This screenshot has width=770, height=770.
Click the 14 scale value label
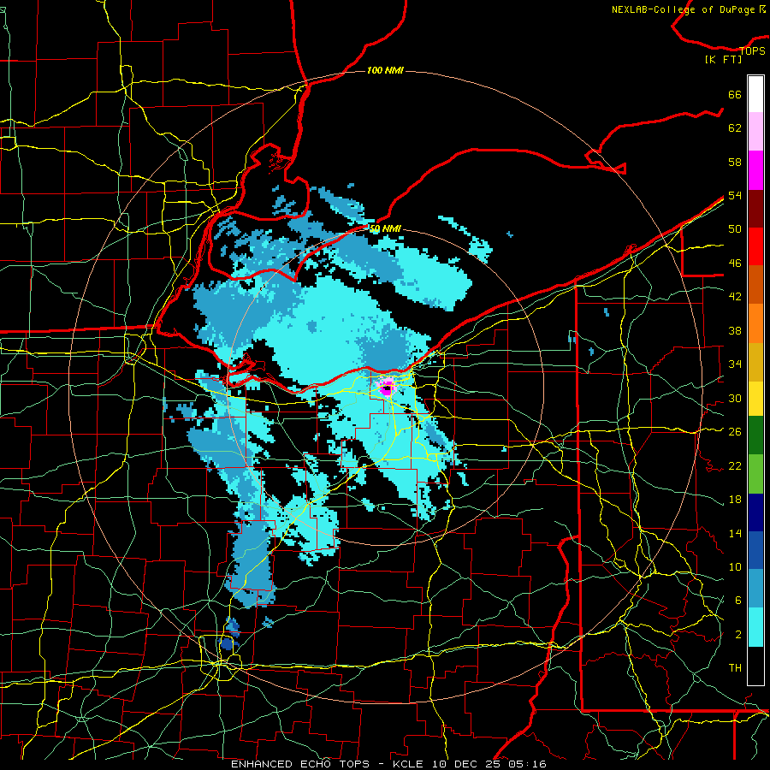735,533
